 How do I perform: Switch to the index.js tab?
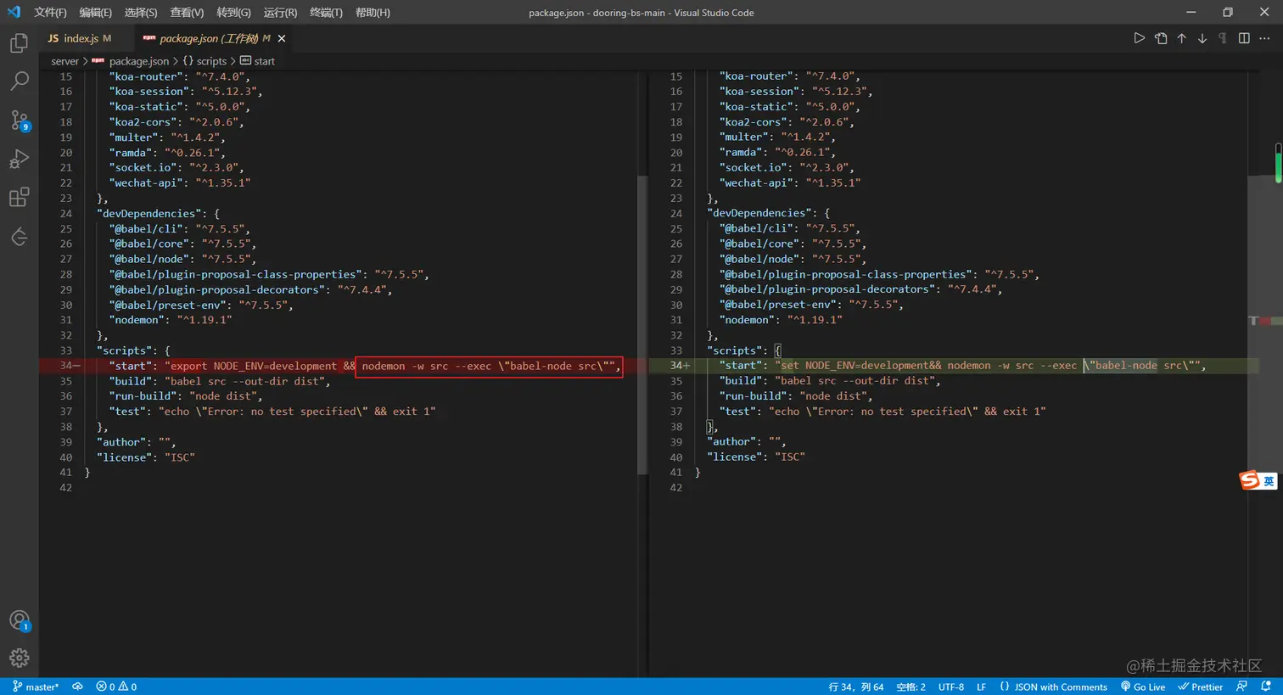[x=80, y=38]
